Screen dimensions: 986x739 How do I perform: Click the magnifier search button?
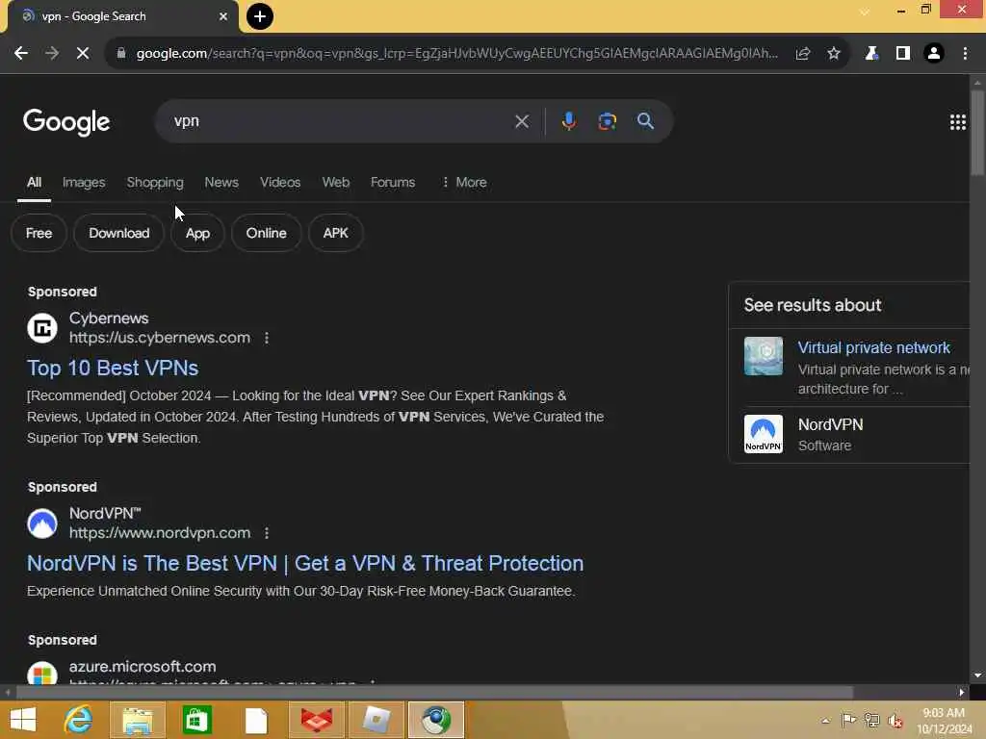[x=646, y=121]
